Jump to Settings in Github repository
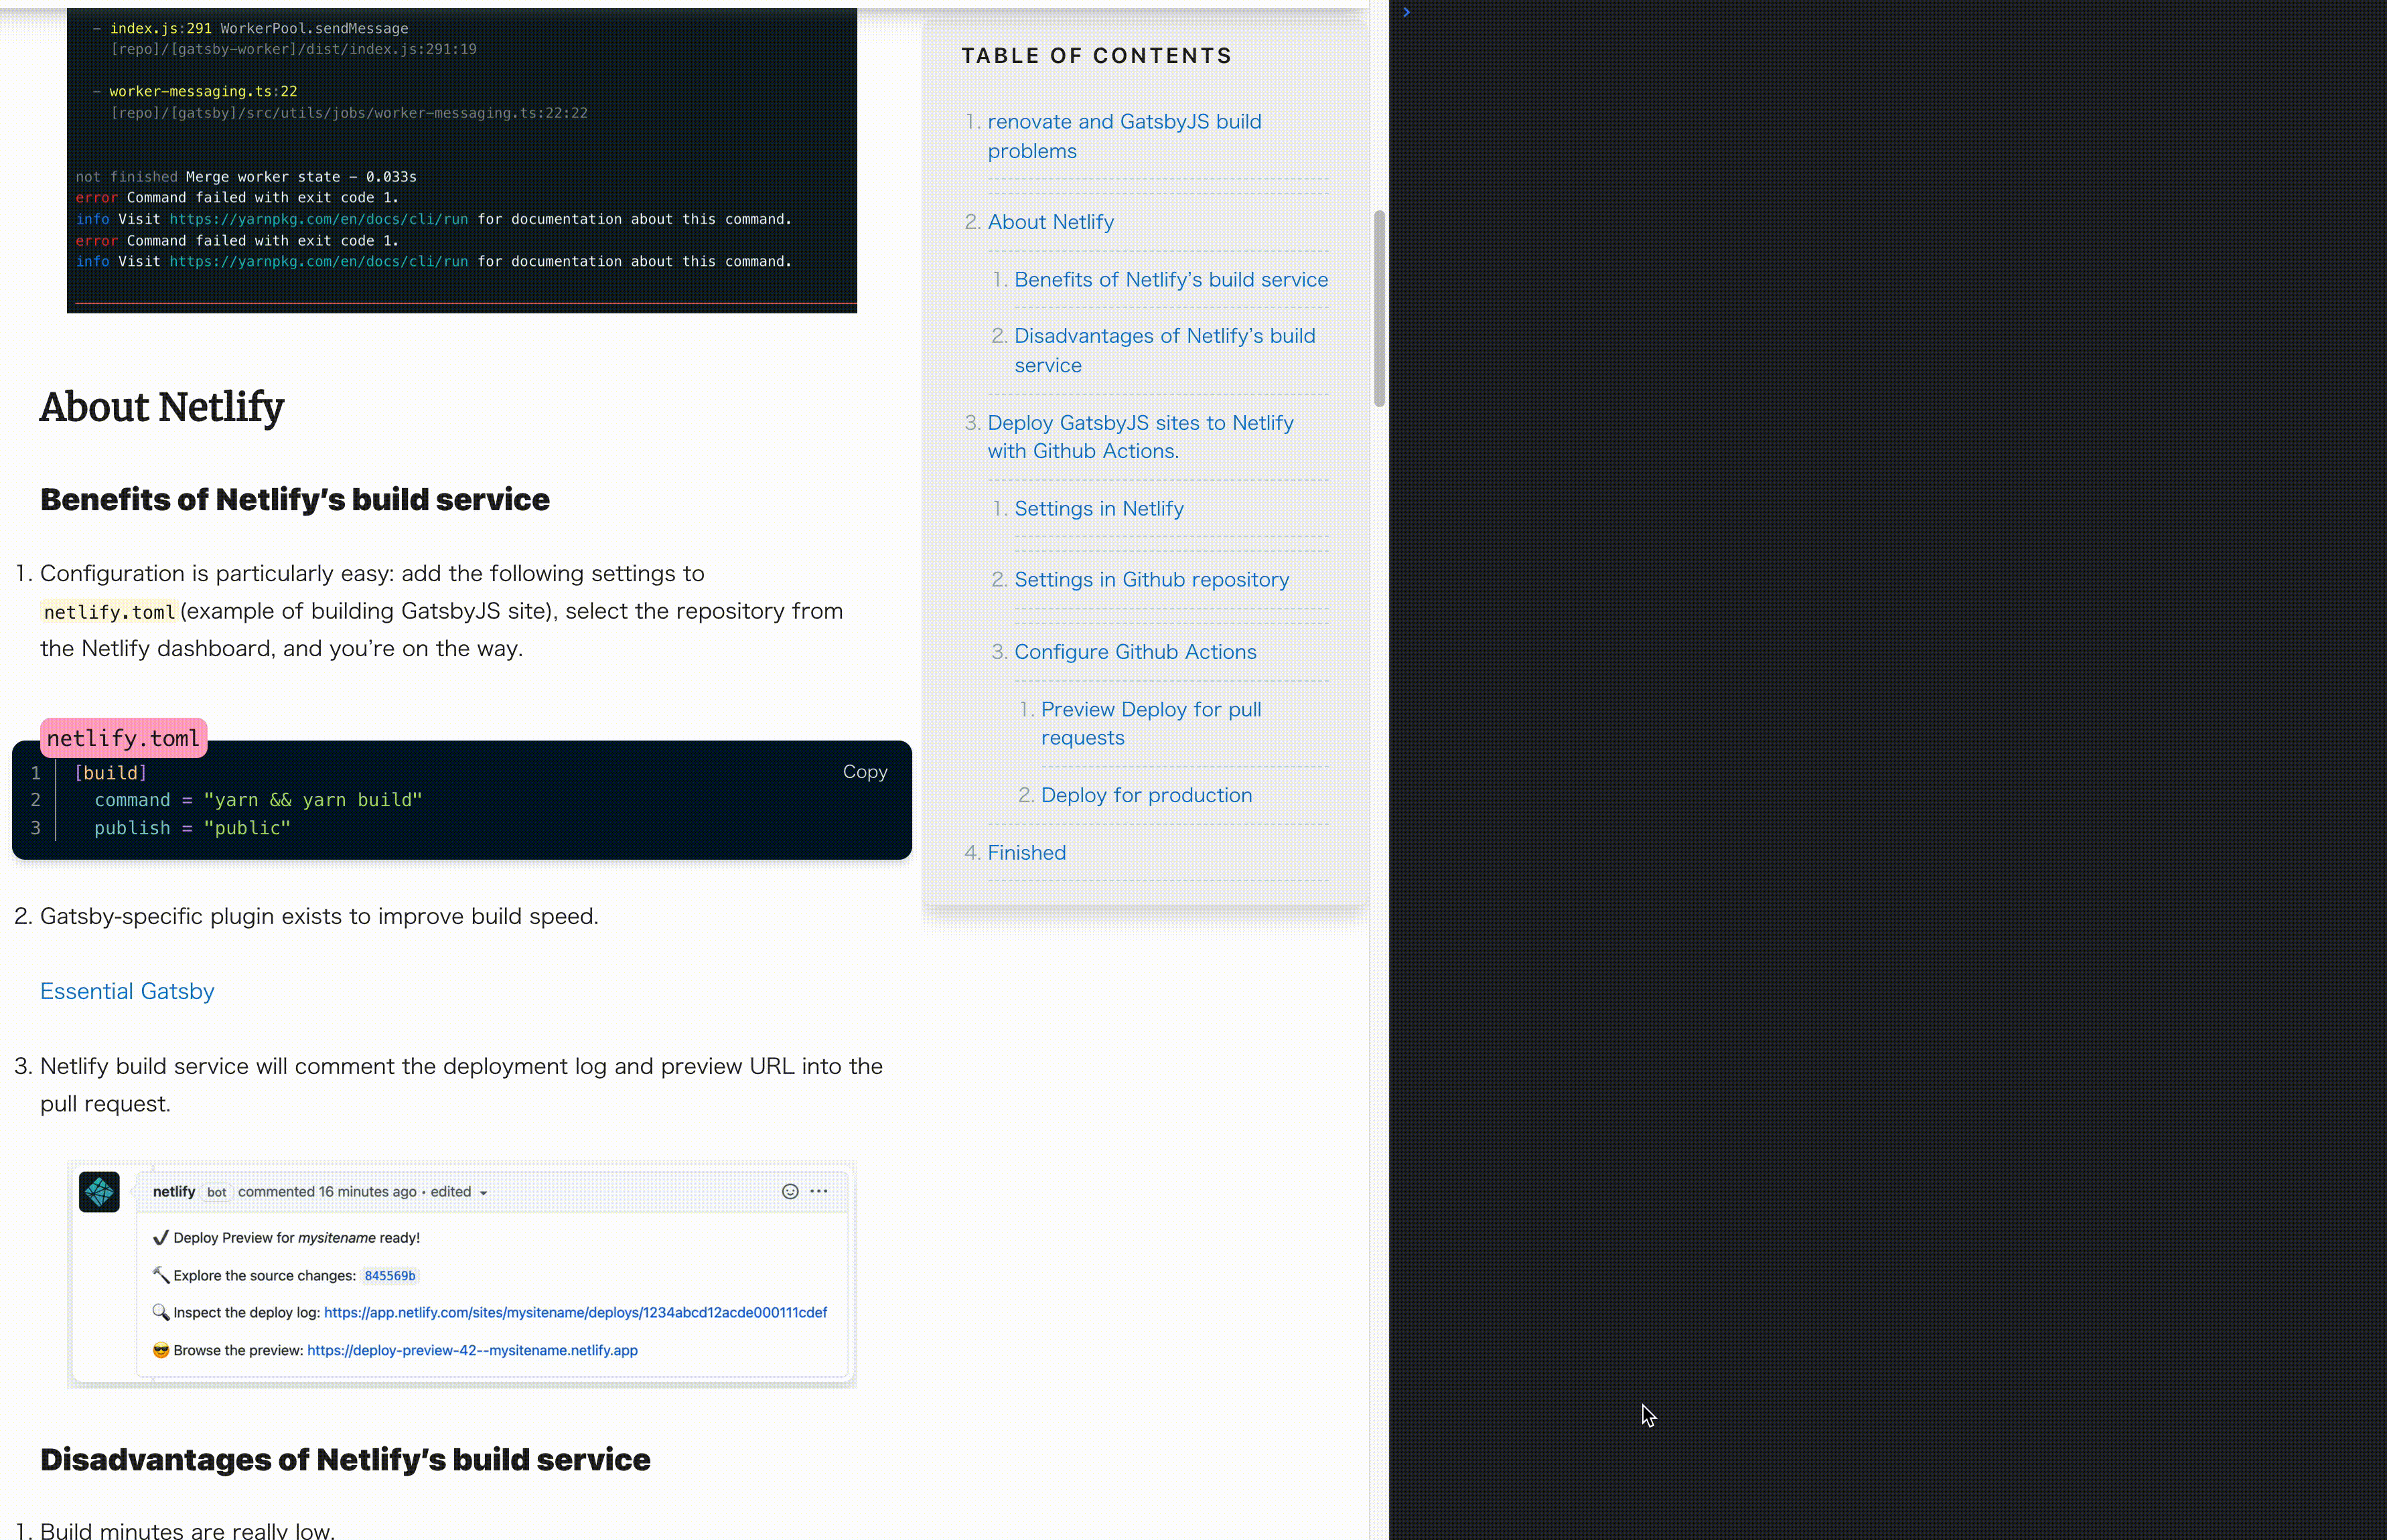This screenshot has width=2387, height=1540. pyautogui.click(x=1151, y=580)
